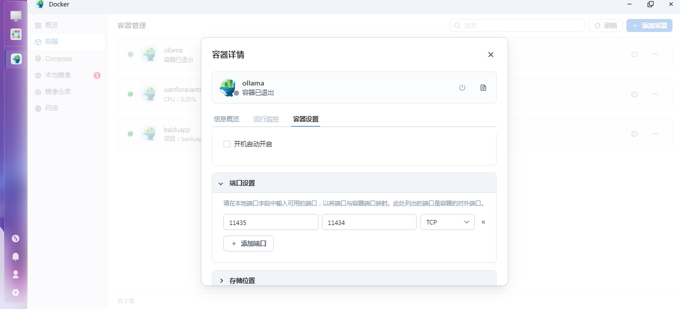Click power icon on baiduapp row
The height and width of the screenshot is (309, 680).
[x=634, y=133]
